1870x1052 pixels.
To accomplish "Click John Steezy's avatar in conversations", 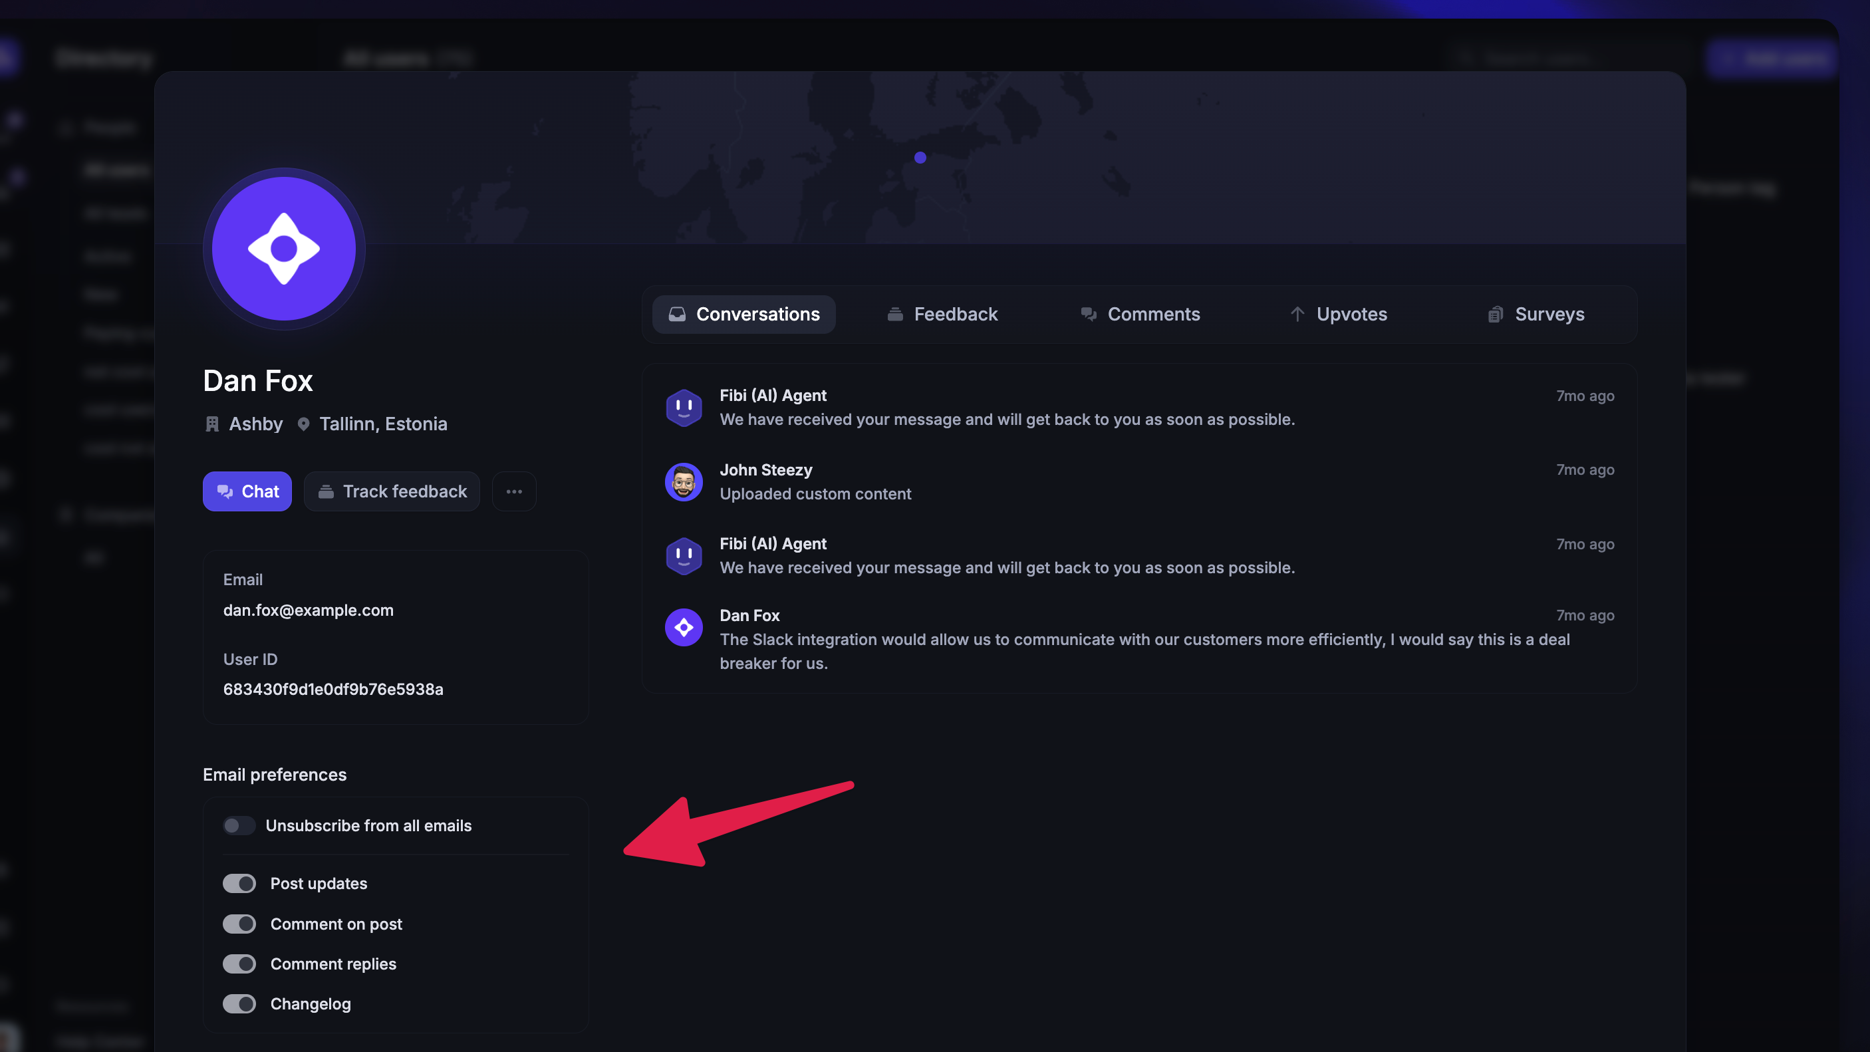I will click(683, 481).
